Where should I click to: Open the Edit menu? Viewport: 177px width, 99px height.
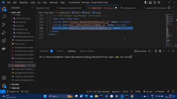coord(15,2)
